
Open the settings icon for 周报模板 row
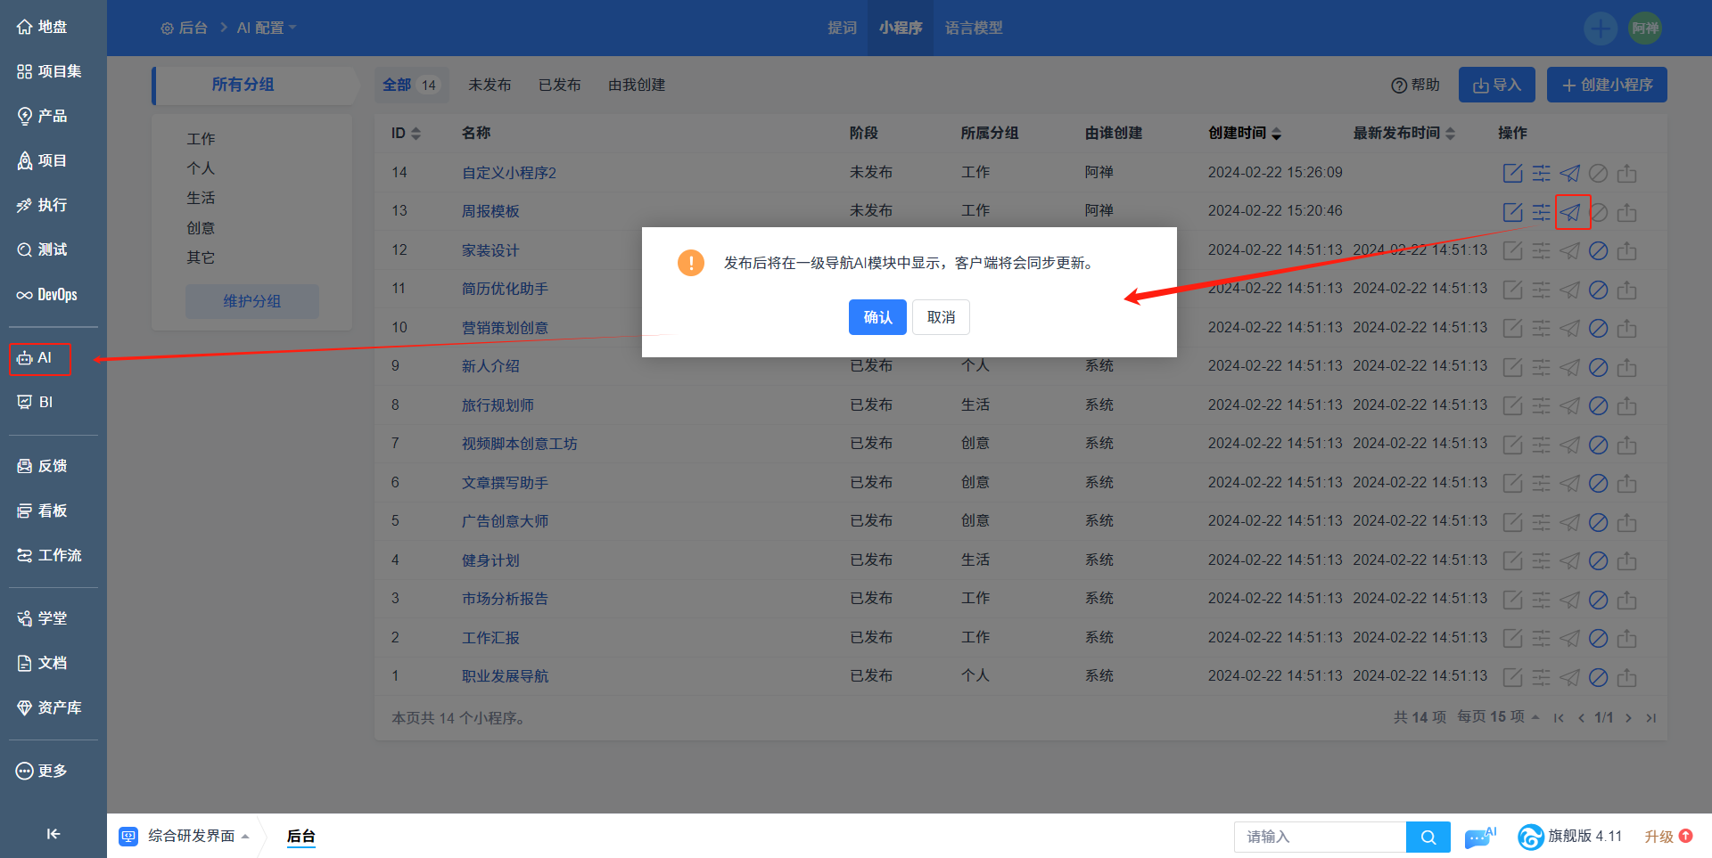(x=1541, y=212)
